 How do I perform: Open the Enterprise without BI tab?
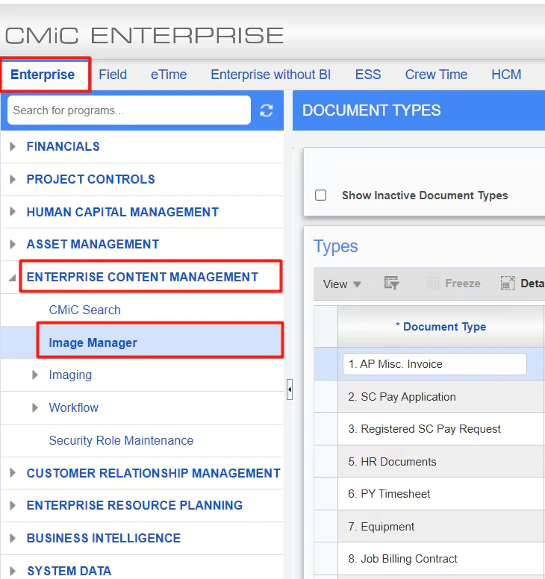270,75
